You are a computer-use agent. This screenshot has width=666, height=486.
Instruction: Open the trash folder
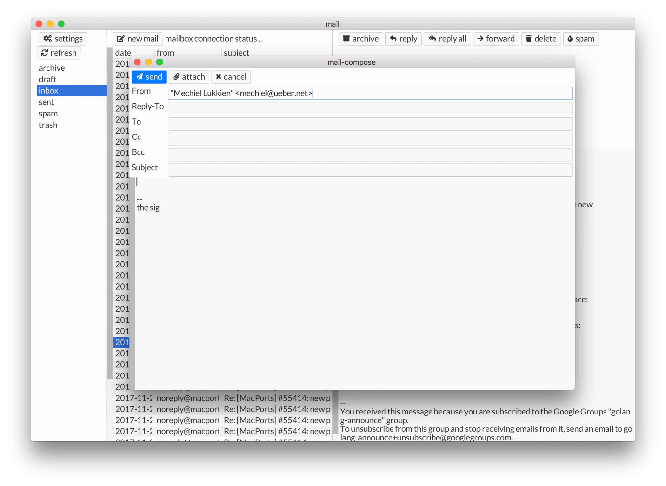48,125
